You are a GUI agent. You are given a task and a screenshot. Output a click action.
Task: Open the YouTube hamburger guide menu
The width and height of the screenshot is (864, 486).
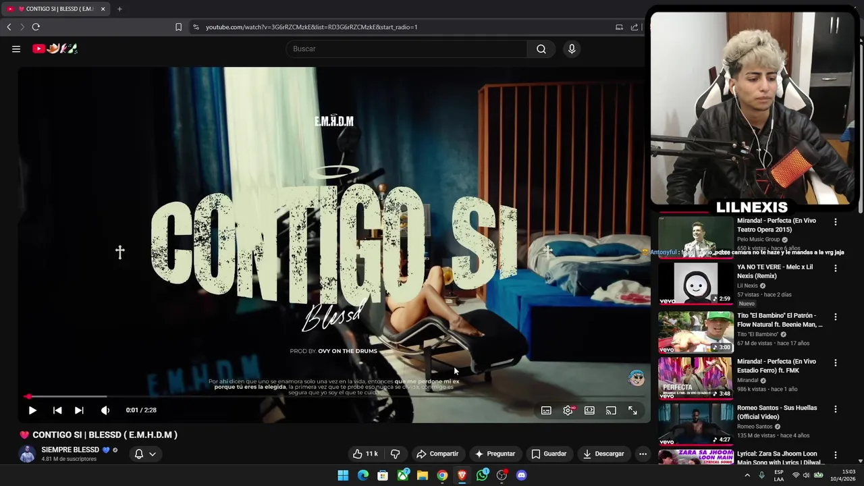[16, 49]
